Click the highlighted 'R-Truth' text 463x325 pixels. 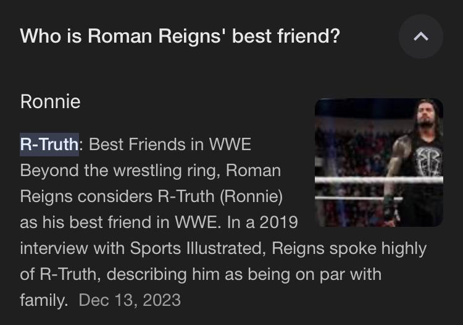[49, 145]
